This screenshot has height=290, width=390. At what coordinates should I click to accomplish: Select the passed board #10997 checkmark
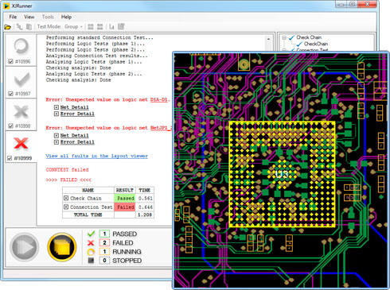[21, 79]
